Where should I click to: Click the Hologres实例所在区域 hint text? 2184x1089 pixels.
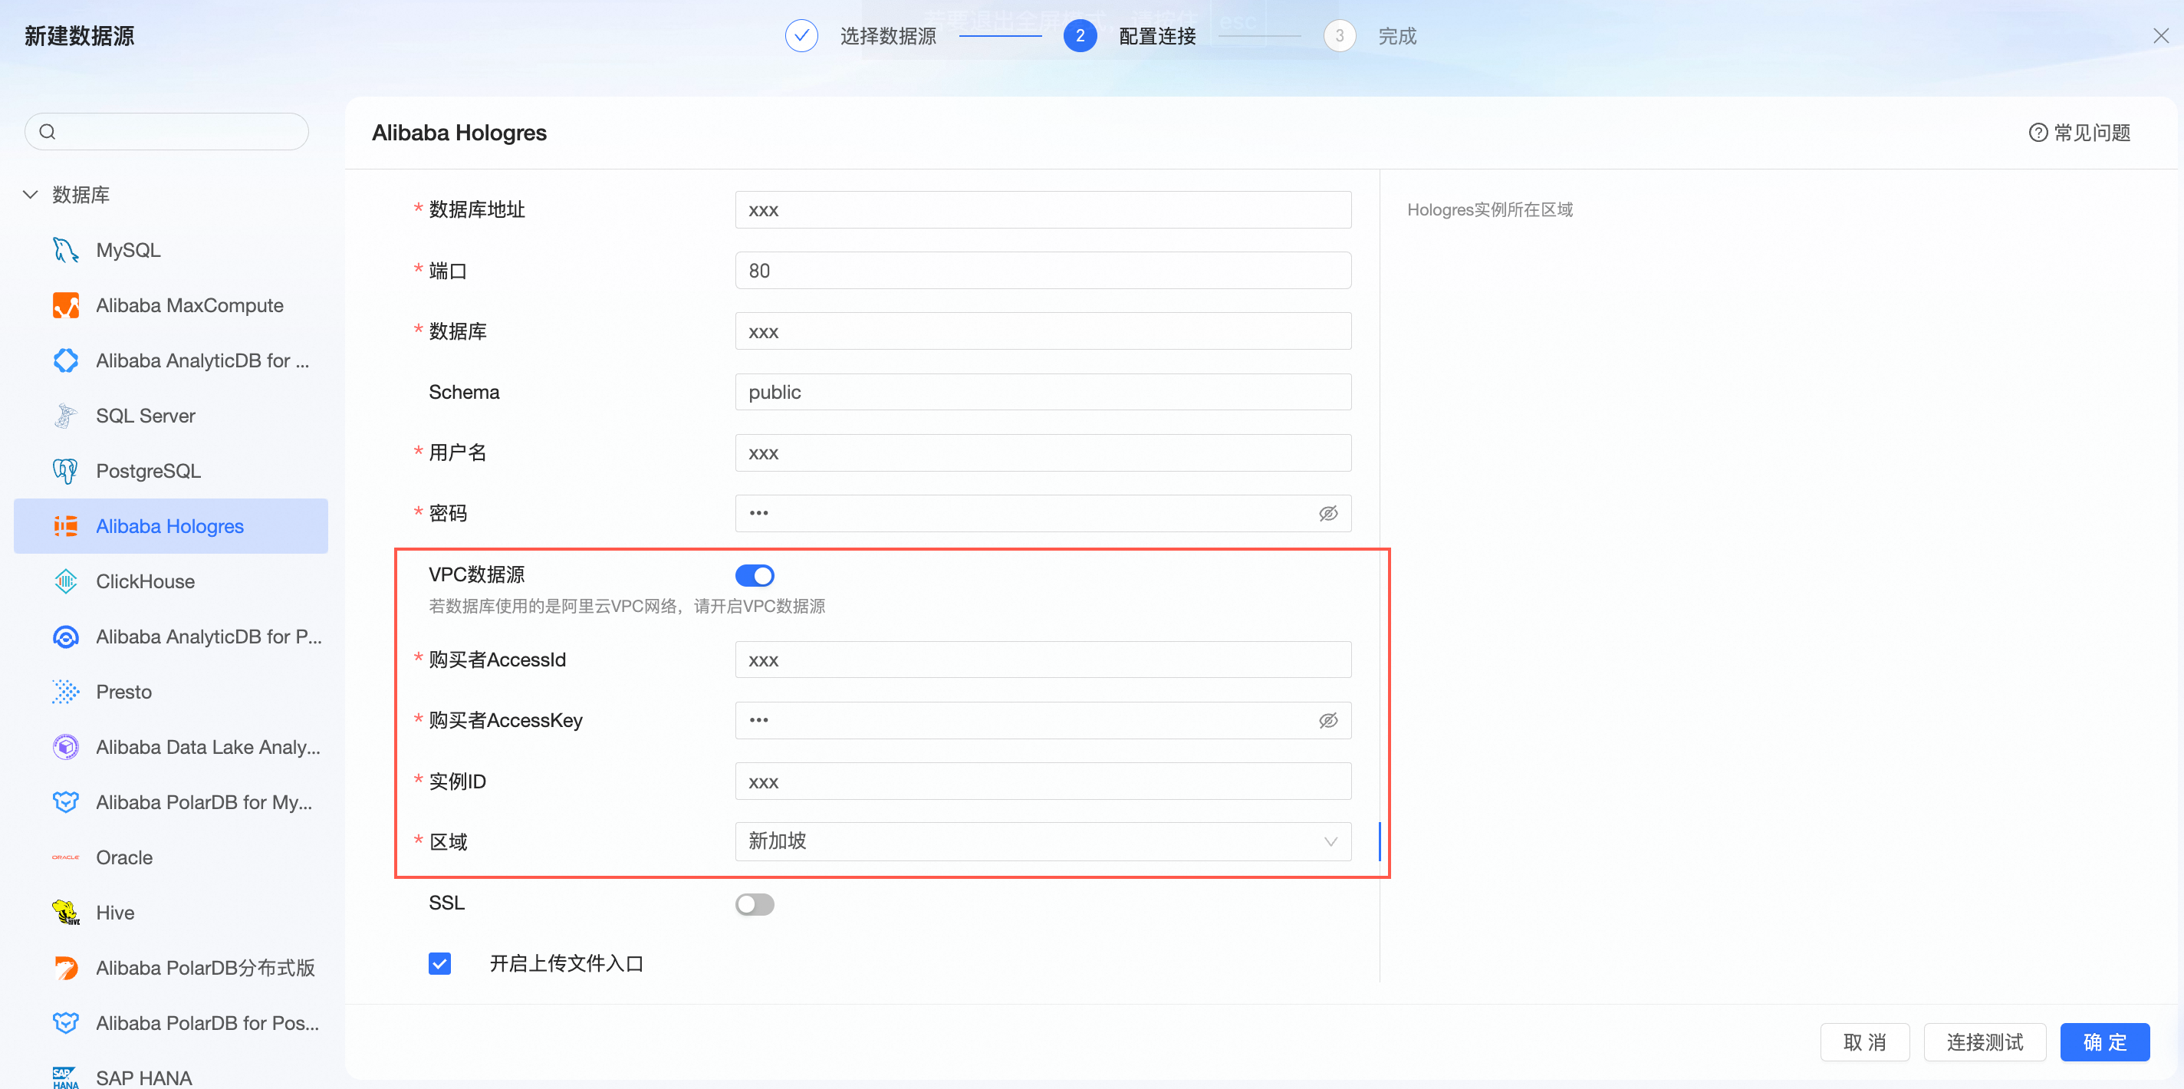[x=1490, y=209]
